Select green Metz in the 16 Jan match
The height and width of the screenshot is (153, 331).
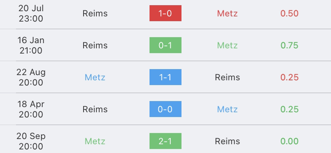(227, 45)
